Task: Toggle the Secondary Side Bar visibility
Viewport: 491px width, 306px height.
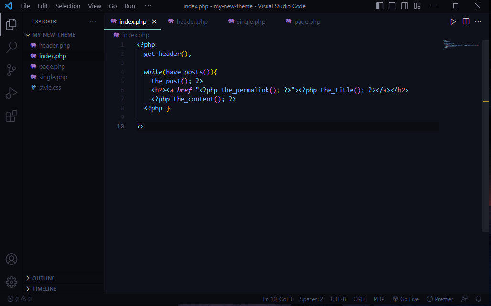Action: point(405,6)
